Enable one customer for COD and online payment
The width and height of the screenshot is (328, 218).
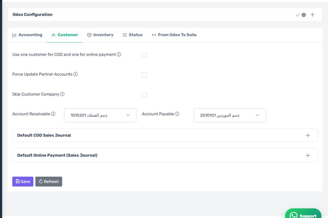(144, 55)
